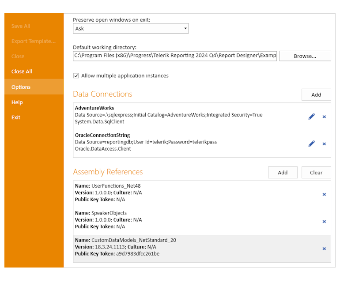Click the AdventureWorks Data Source connection string

169,115
